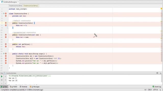Click console output line 'var is: 20'
Image resolution: width=163 pixels, height=91 pixels.
point(13,80)
